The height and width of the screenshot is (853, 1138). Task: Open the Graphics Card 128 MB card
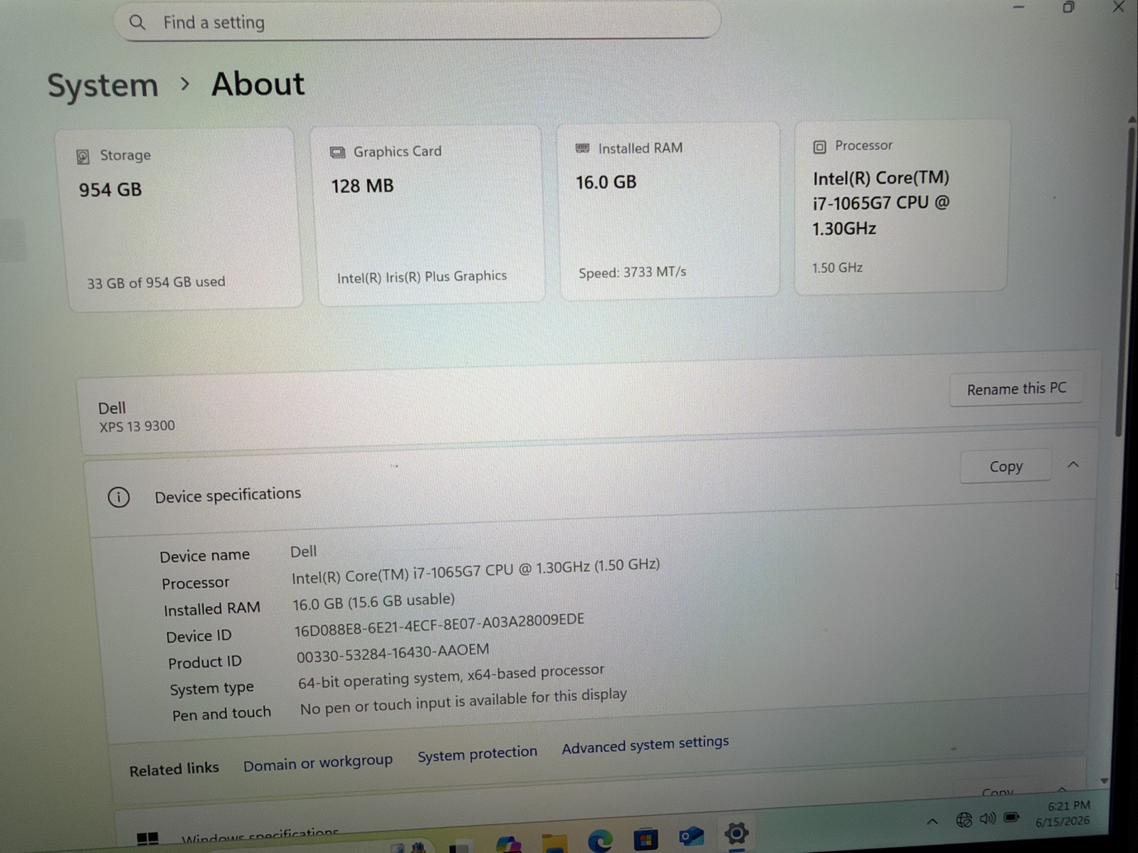(x=428, y=214)
